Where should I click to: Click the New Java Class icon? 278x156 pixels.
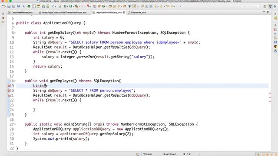pos(103,6)
